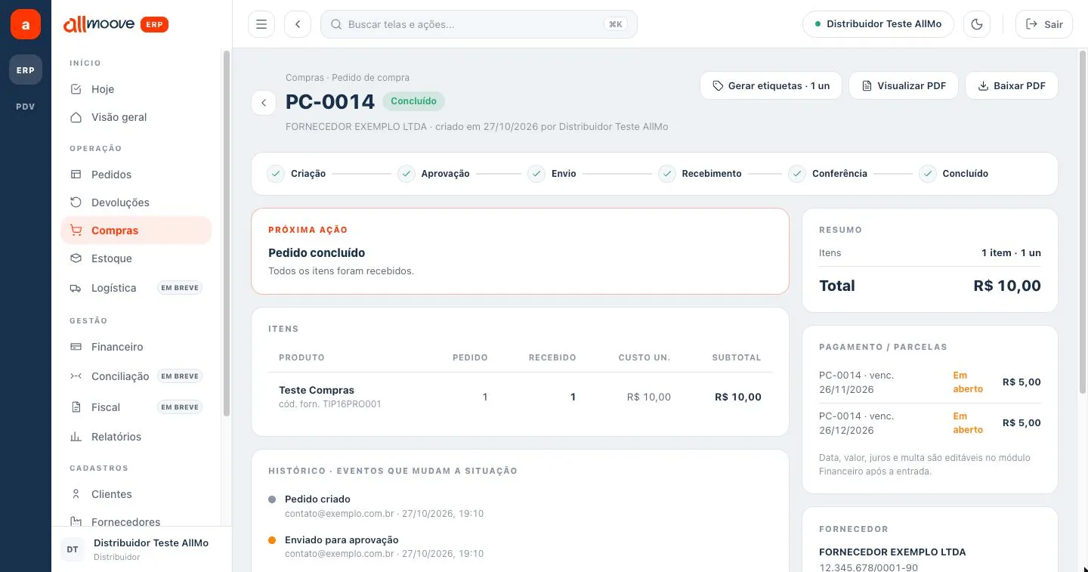The height and width of the screenshot is (572, 1088).
Task: Click the truck icon beside Logística
Action: click(x=76, y=288)
